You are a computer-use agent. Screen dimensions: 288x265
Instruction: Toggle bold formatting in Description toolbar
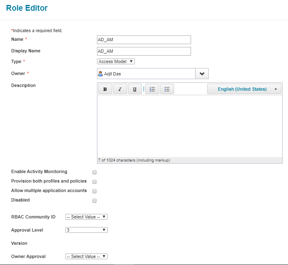[105, 89]
